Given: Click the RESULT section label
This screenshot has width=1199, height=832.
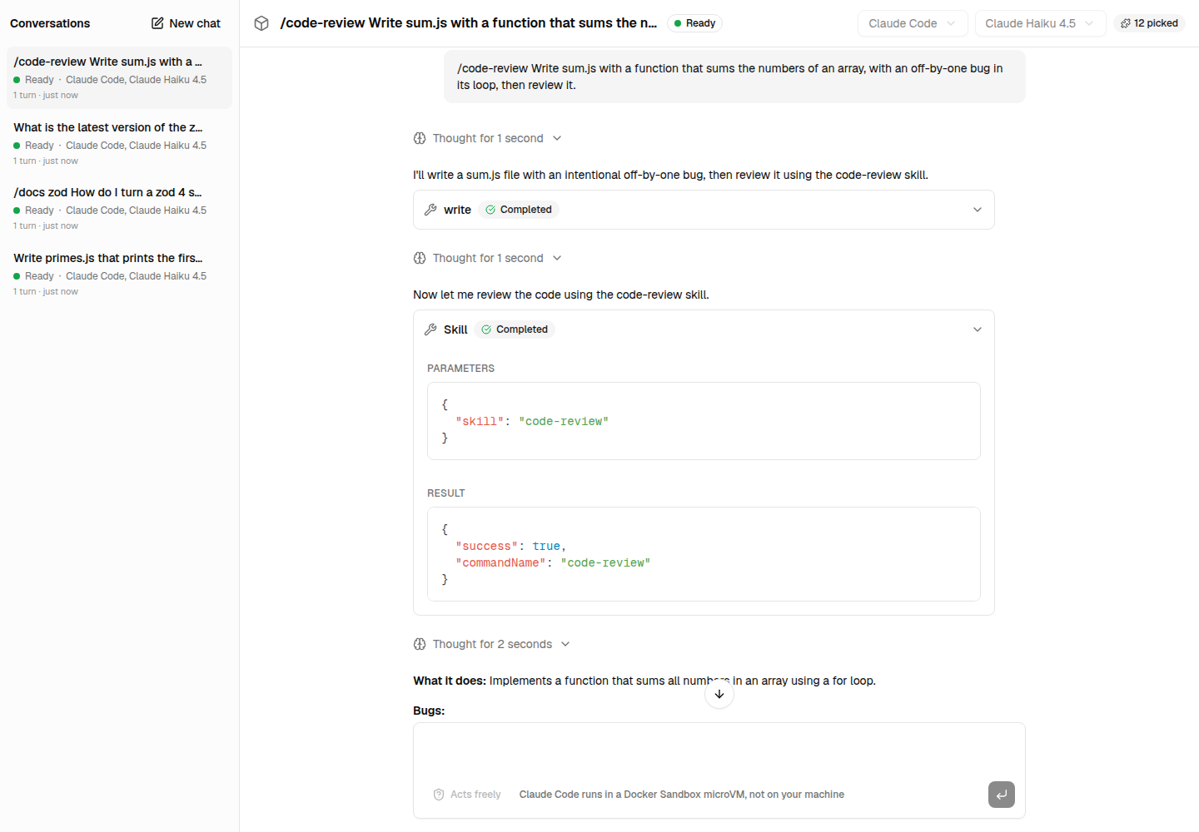Looking at the screenshot, I should [x=446, y=493].
